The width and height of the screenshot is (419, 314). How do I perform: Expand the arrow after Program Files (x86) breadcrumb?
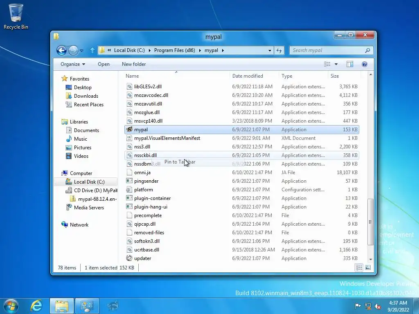click(x=200, y=50)
